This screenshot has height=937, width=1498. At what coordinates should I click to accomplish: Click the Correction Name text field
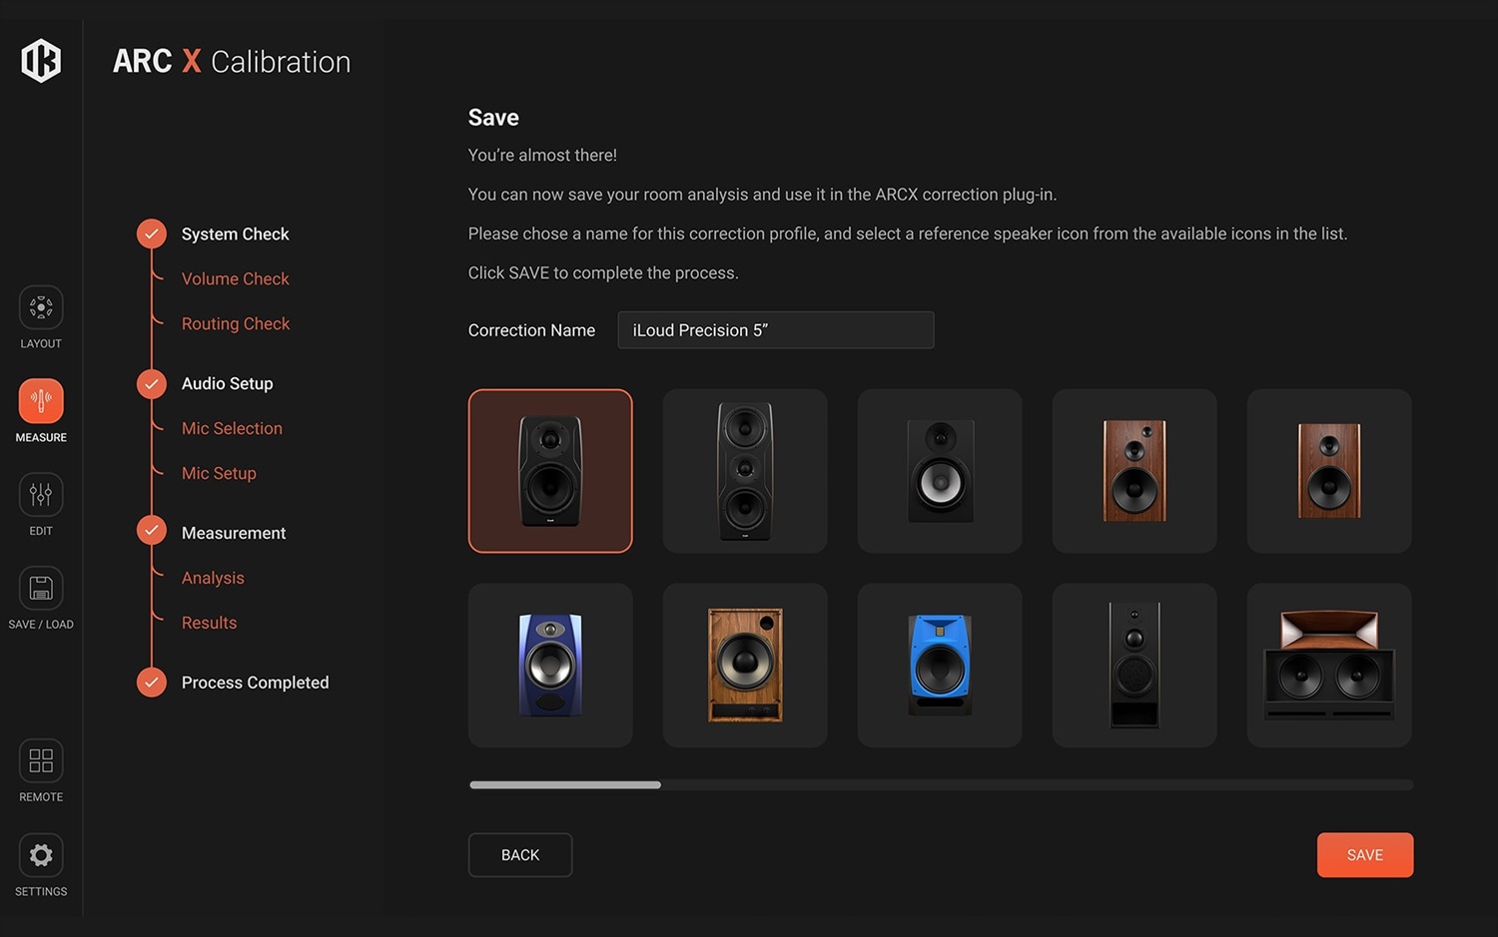click(x=776, y=329)
